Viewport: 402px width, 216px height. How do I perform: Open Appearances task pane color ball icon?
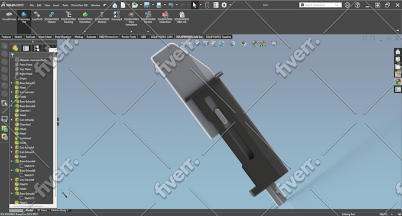(x=398, y=81)
